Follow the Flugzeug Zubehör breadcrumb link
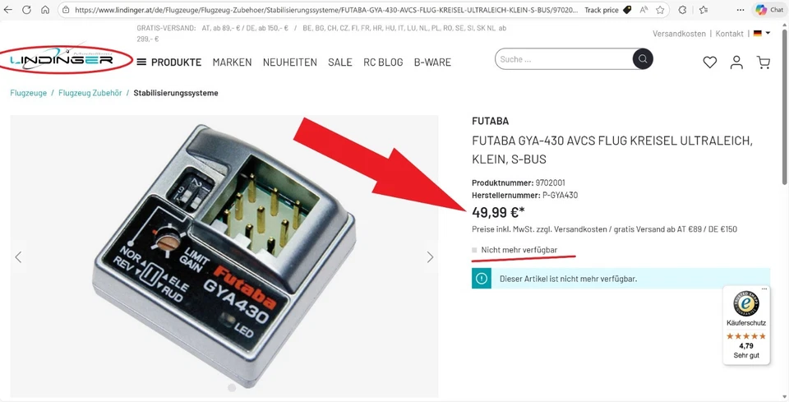Screen dimensions: 789x402 [x=90, y=93]
